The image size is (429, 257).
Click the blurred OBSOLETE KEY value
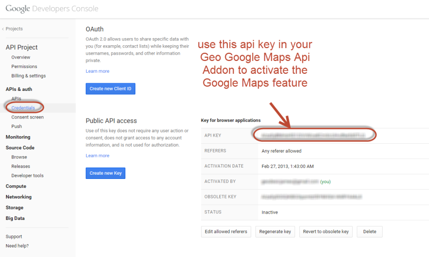[x=312, y=197]
